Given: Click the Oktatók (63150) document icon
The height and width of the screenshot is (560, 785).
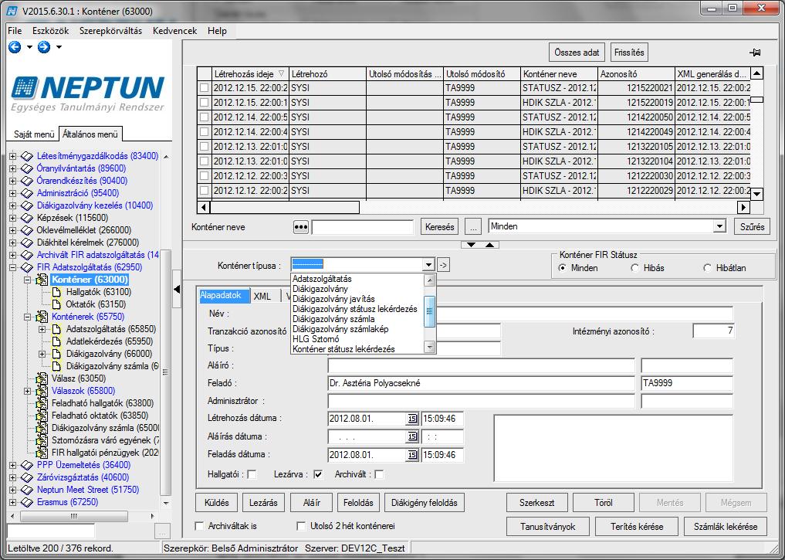Looking at the screenshot, I should pyautogui.click(x=57, y=304).
